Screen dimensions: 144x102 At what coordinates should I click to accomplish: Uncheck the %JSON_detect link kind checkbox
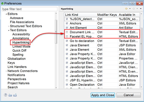coord(67,19)
